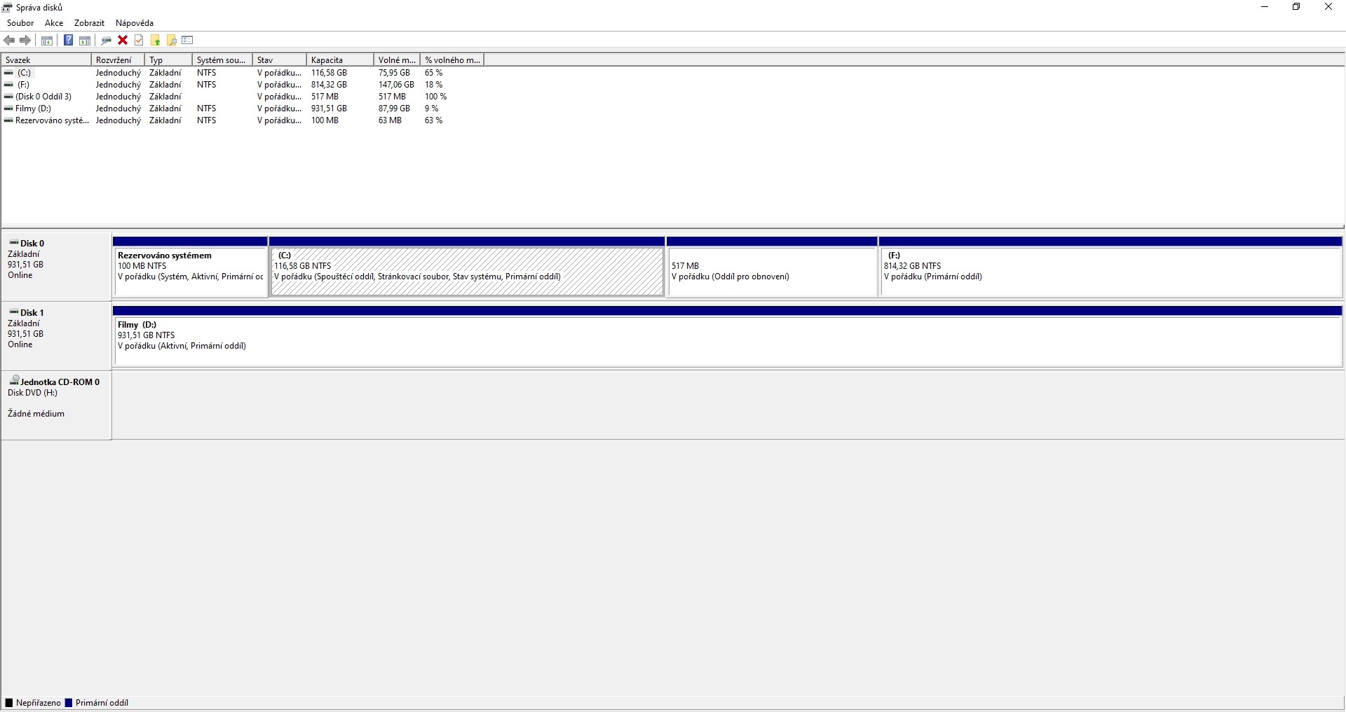Sort list by Svazek column header
This screenshot has height=712, width=1346.
point(46,60)
